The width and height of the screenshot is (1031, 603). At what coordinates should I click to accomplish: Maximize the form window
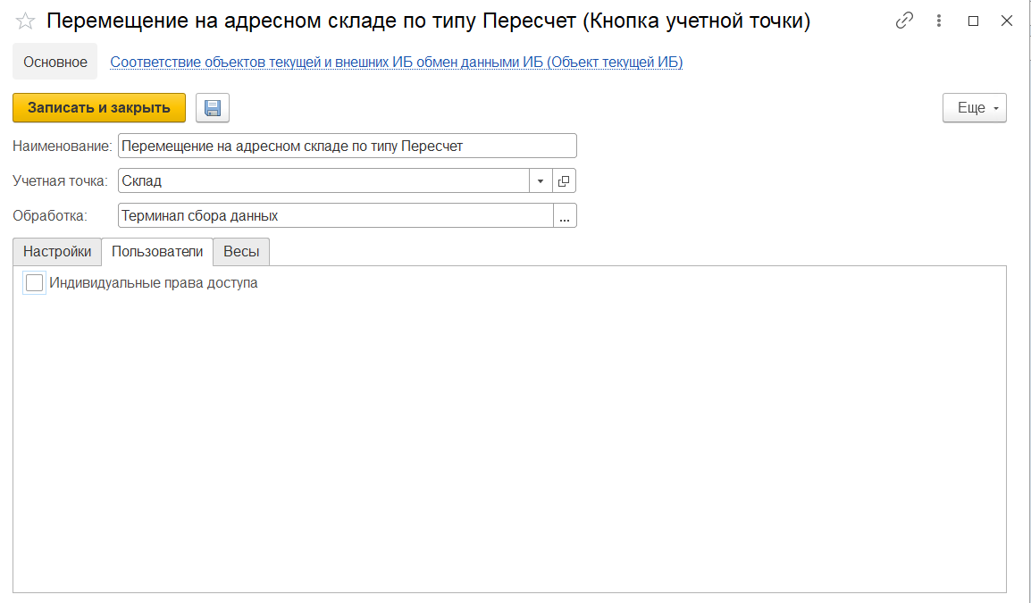pos(974,21)
